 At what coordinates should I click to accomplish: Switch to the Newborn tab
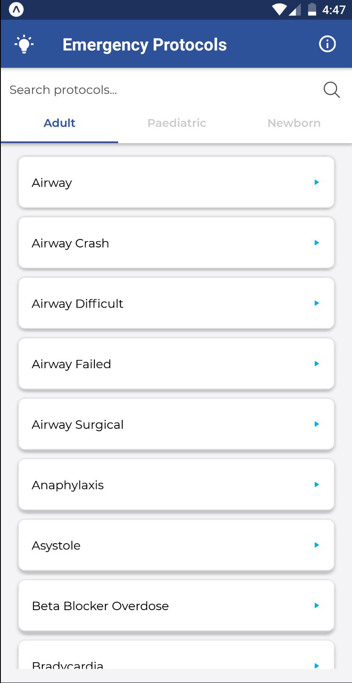coord(294,123)
